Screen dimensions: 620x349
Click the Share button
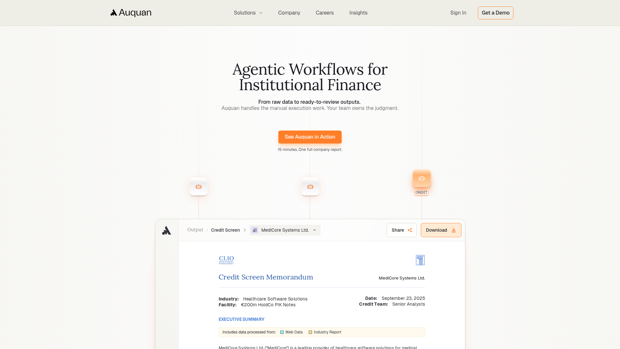(x=401, y=230)
